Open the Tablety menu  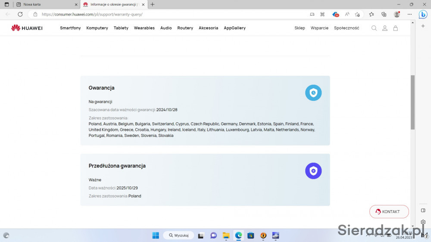[121, 28]
